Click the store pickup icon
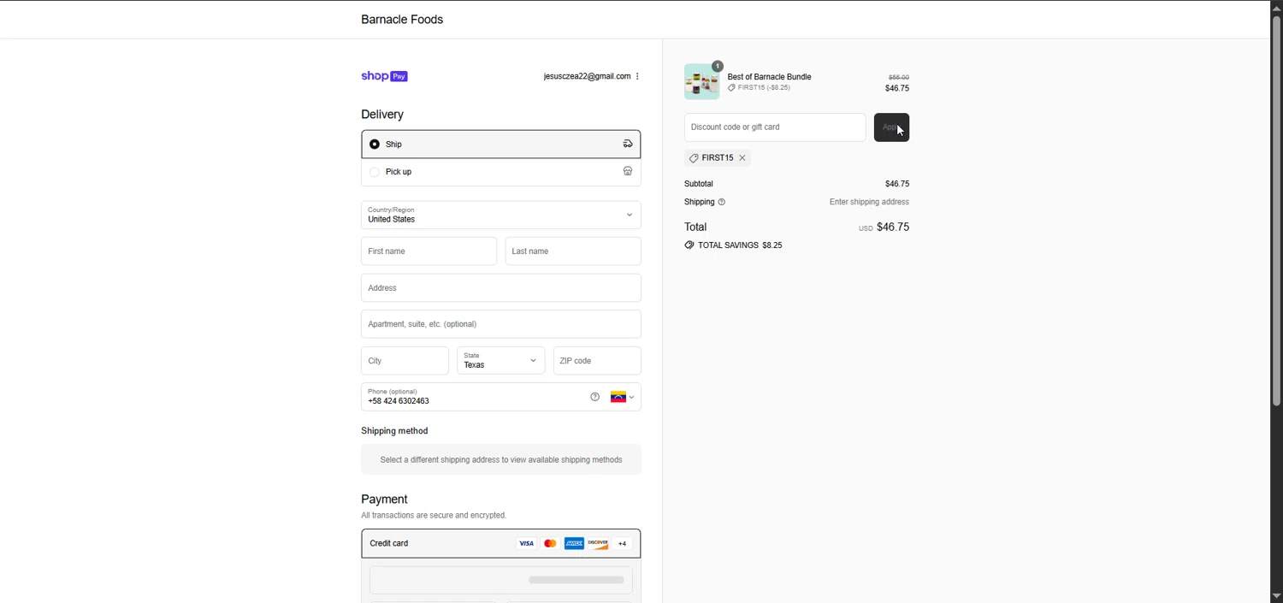Viewport: 1283px width, 603px height. click(x=628, y=171)
